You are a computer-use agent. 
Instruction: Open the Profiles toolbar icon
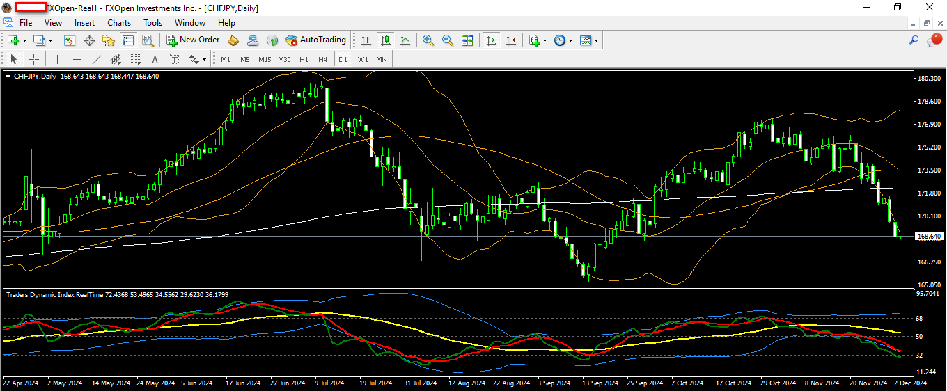tap(39, 40)
